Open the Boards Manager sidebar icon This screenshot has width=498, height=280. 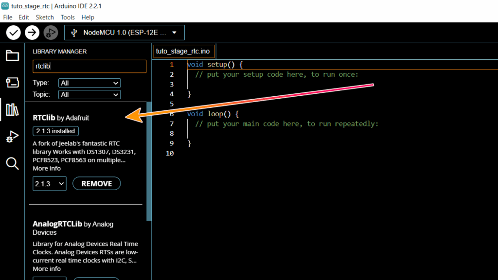[12, 83]
